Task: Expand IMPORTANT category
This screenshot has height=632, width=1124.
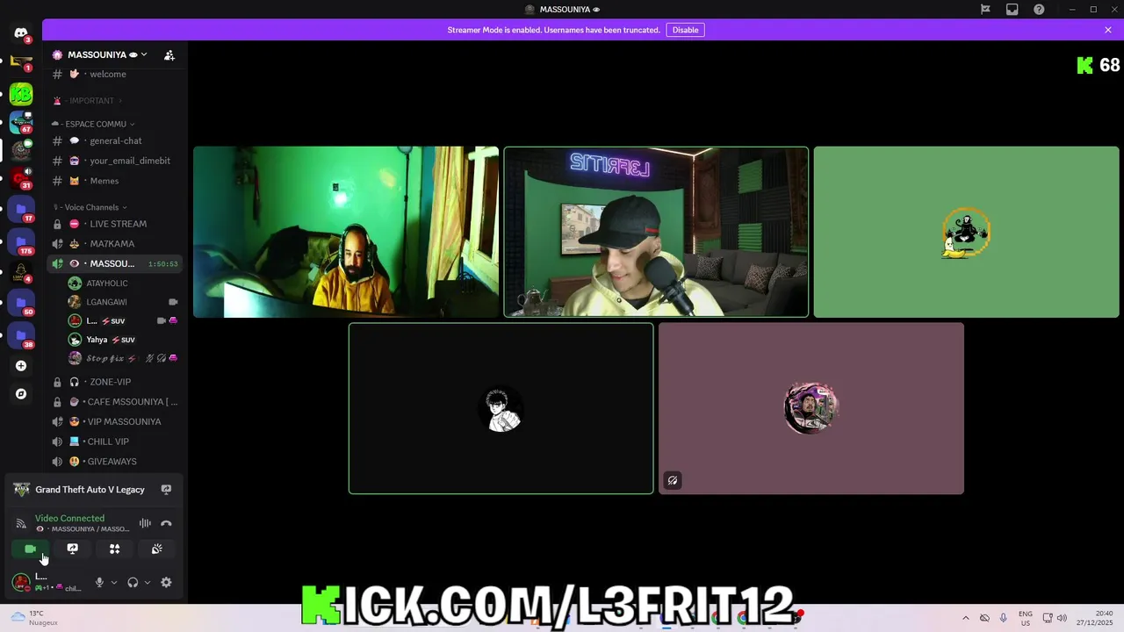Action: pos(88,100)
